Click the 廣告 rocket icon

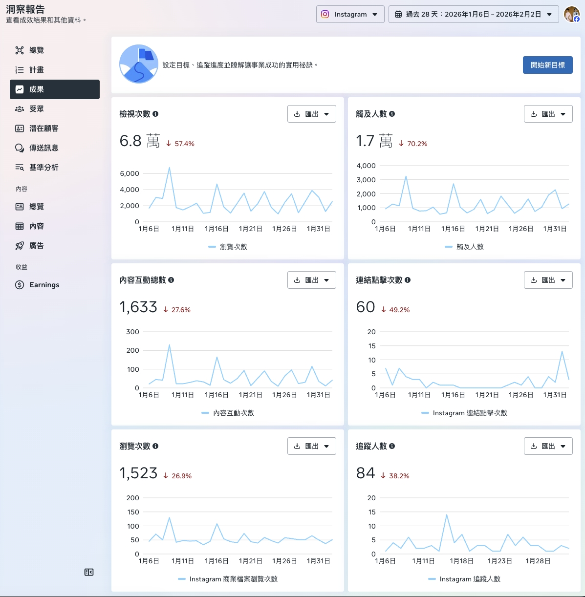[x=20, y=246]
